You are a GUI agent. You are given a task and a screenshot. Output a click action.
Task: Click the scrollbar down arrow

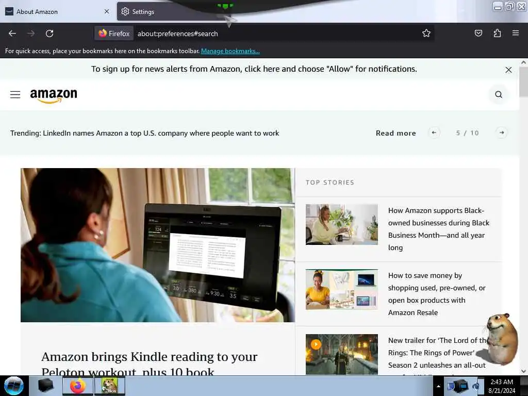tap(523, 371)
